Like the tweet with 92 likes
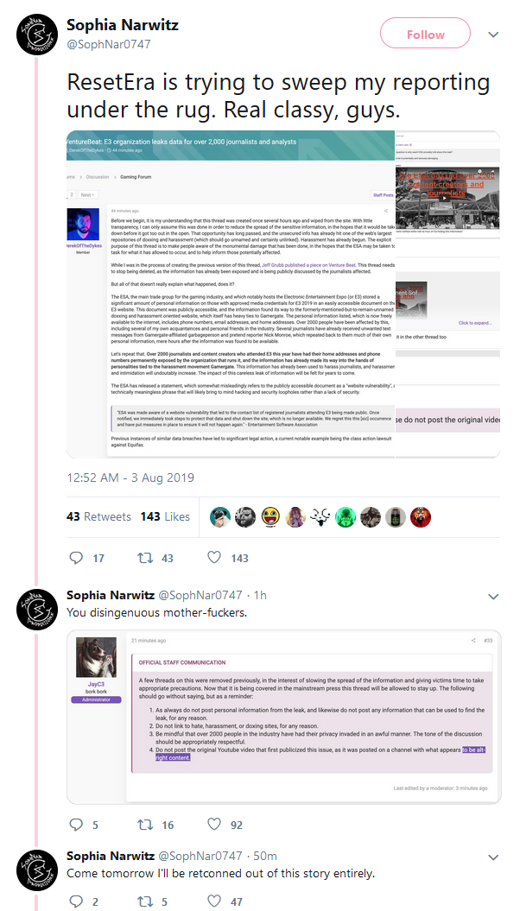The image size is (520, 911). pos(214,824)
